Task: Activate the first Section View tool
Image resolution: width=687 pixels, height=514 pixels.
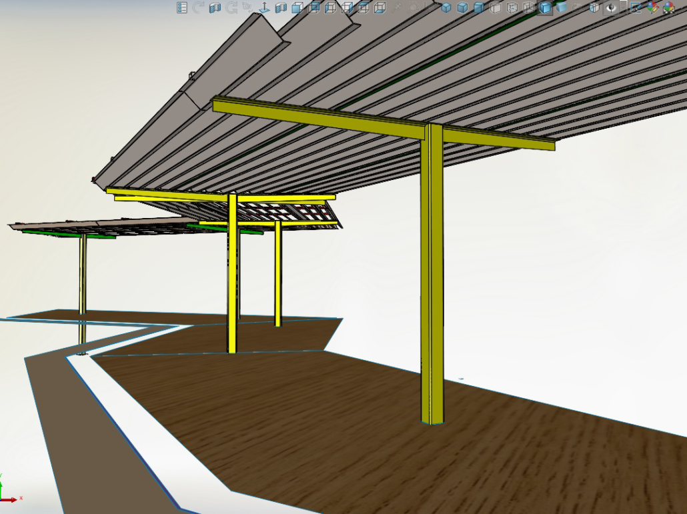Action: pyautogui.click(x=215, y=7)
